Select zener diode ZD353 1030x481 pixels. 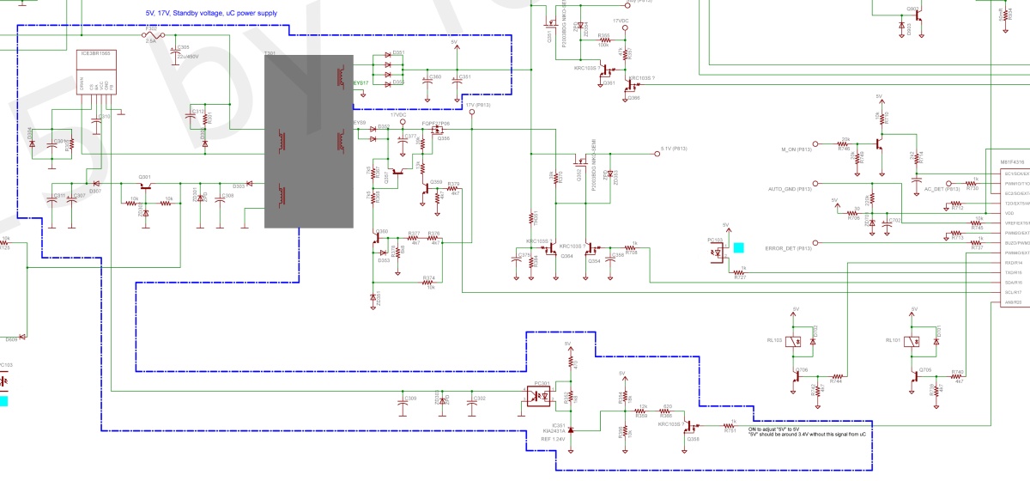coord(610,175)
